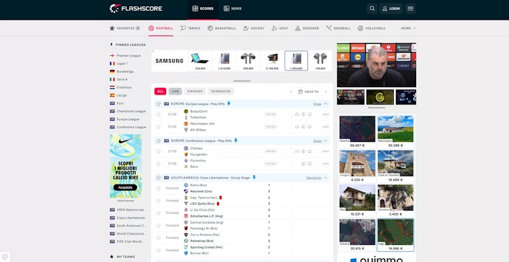Switch to the News tab
The width and height of the screenshot is (509, 262).
(x=232, y=9)
